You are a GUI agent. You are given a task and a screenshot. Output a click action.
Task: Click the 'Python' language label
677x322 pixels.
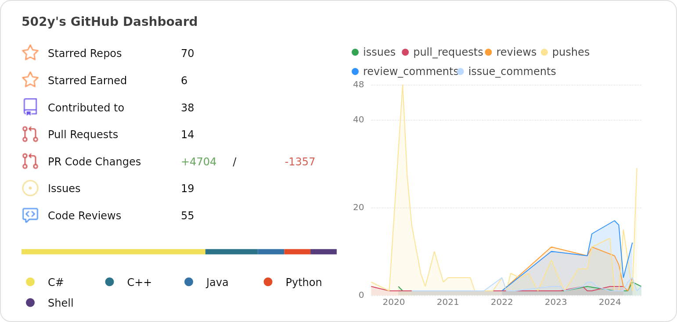click(304, 283)
